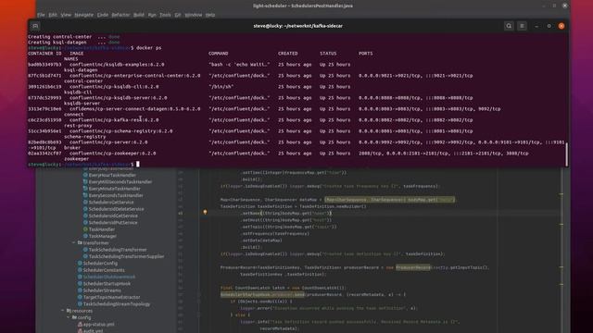Screen dimensions: 593x333
Task: Open the File menu in IntelliJ
Action: click(41, 15)
